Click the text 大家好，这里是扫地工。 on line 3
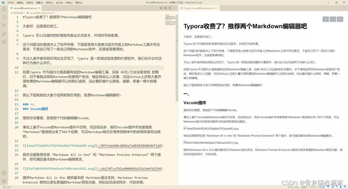Screen dimensions: 348x189 point(40,26)
